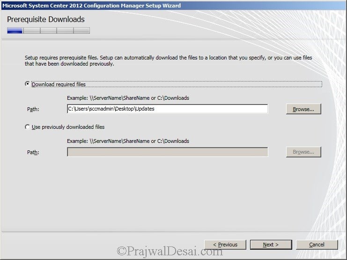347x260 pixels.
Task: Click the PrajwalDesai.com watermark text
Action: point(170,252)
